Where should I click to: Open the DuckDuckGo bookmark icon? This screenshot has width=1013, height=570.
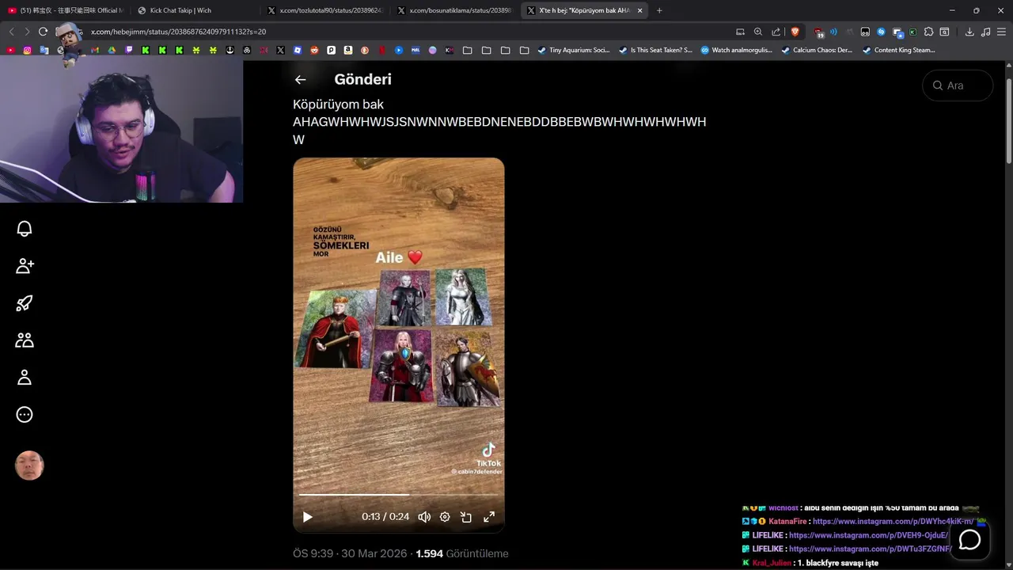pyautogui.click(x=365, y=50)
